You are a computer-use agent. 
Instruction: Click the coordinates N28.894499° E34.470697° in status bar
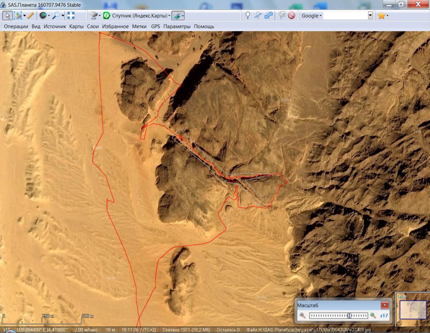point(42,330)
